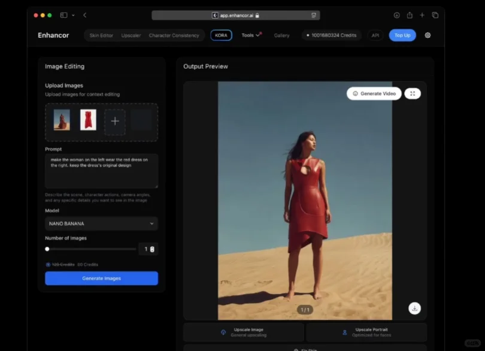Click the fullscreen expand icon on preview
The height and width of the screenshot is (351, 485).
413,93
